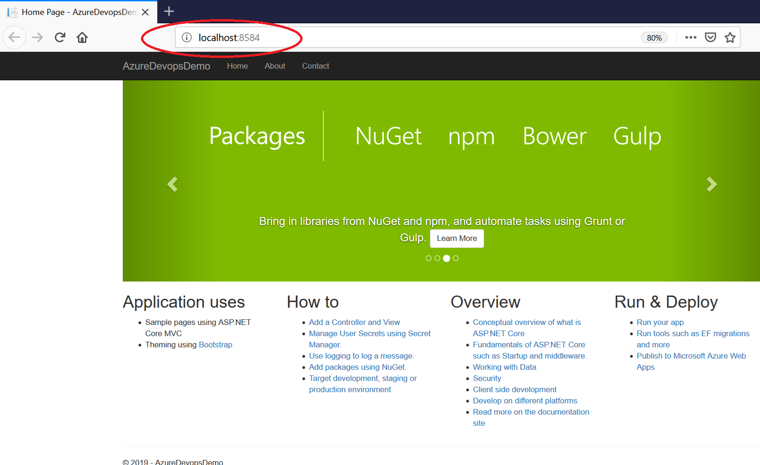Bookmark this page with the star icon
Viewport: 760px width, 465px height.
click(730, 37)
